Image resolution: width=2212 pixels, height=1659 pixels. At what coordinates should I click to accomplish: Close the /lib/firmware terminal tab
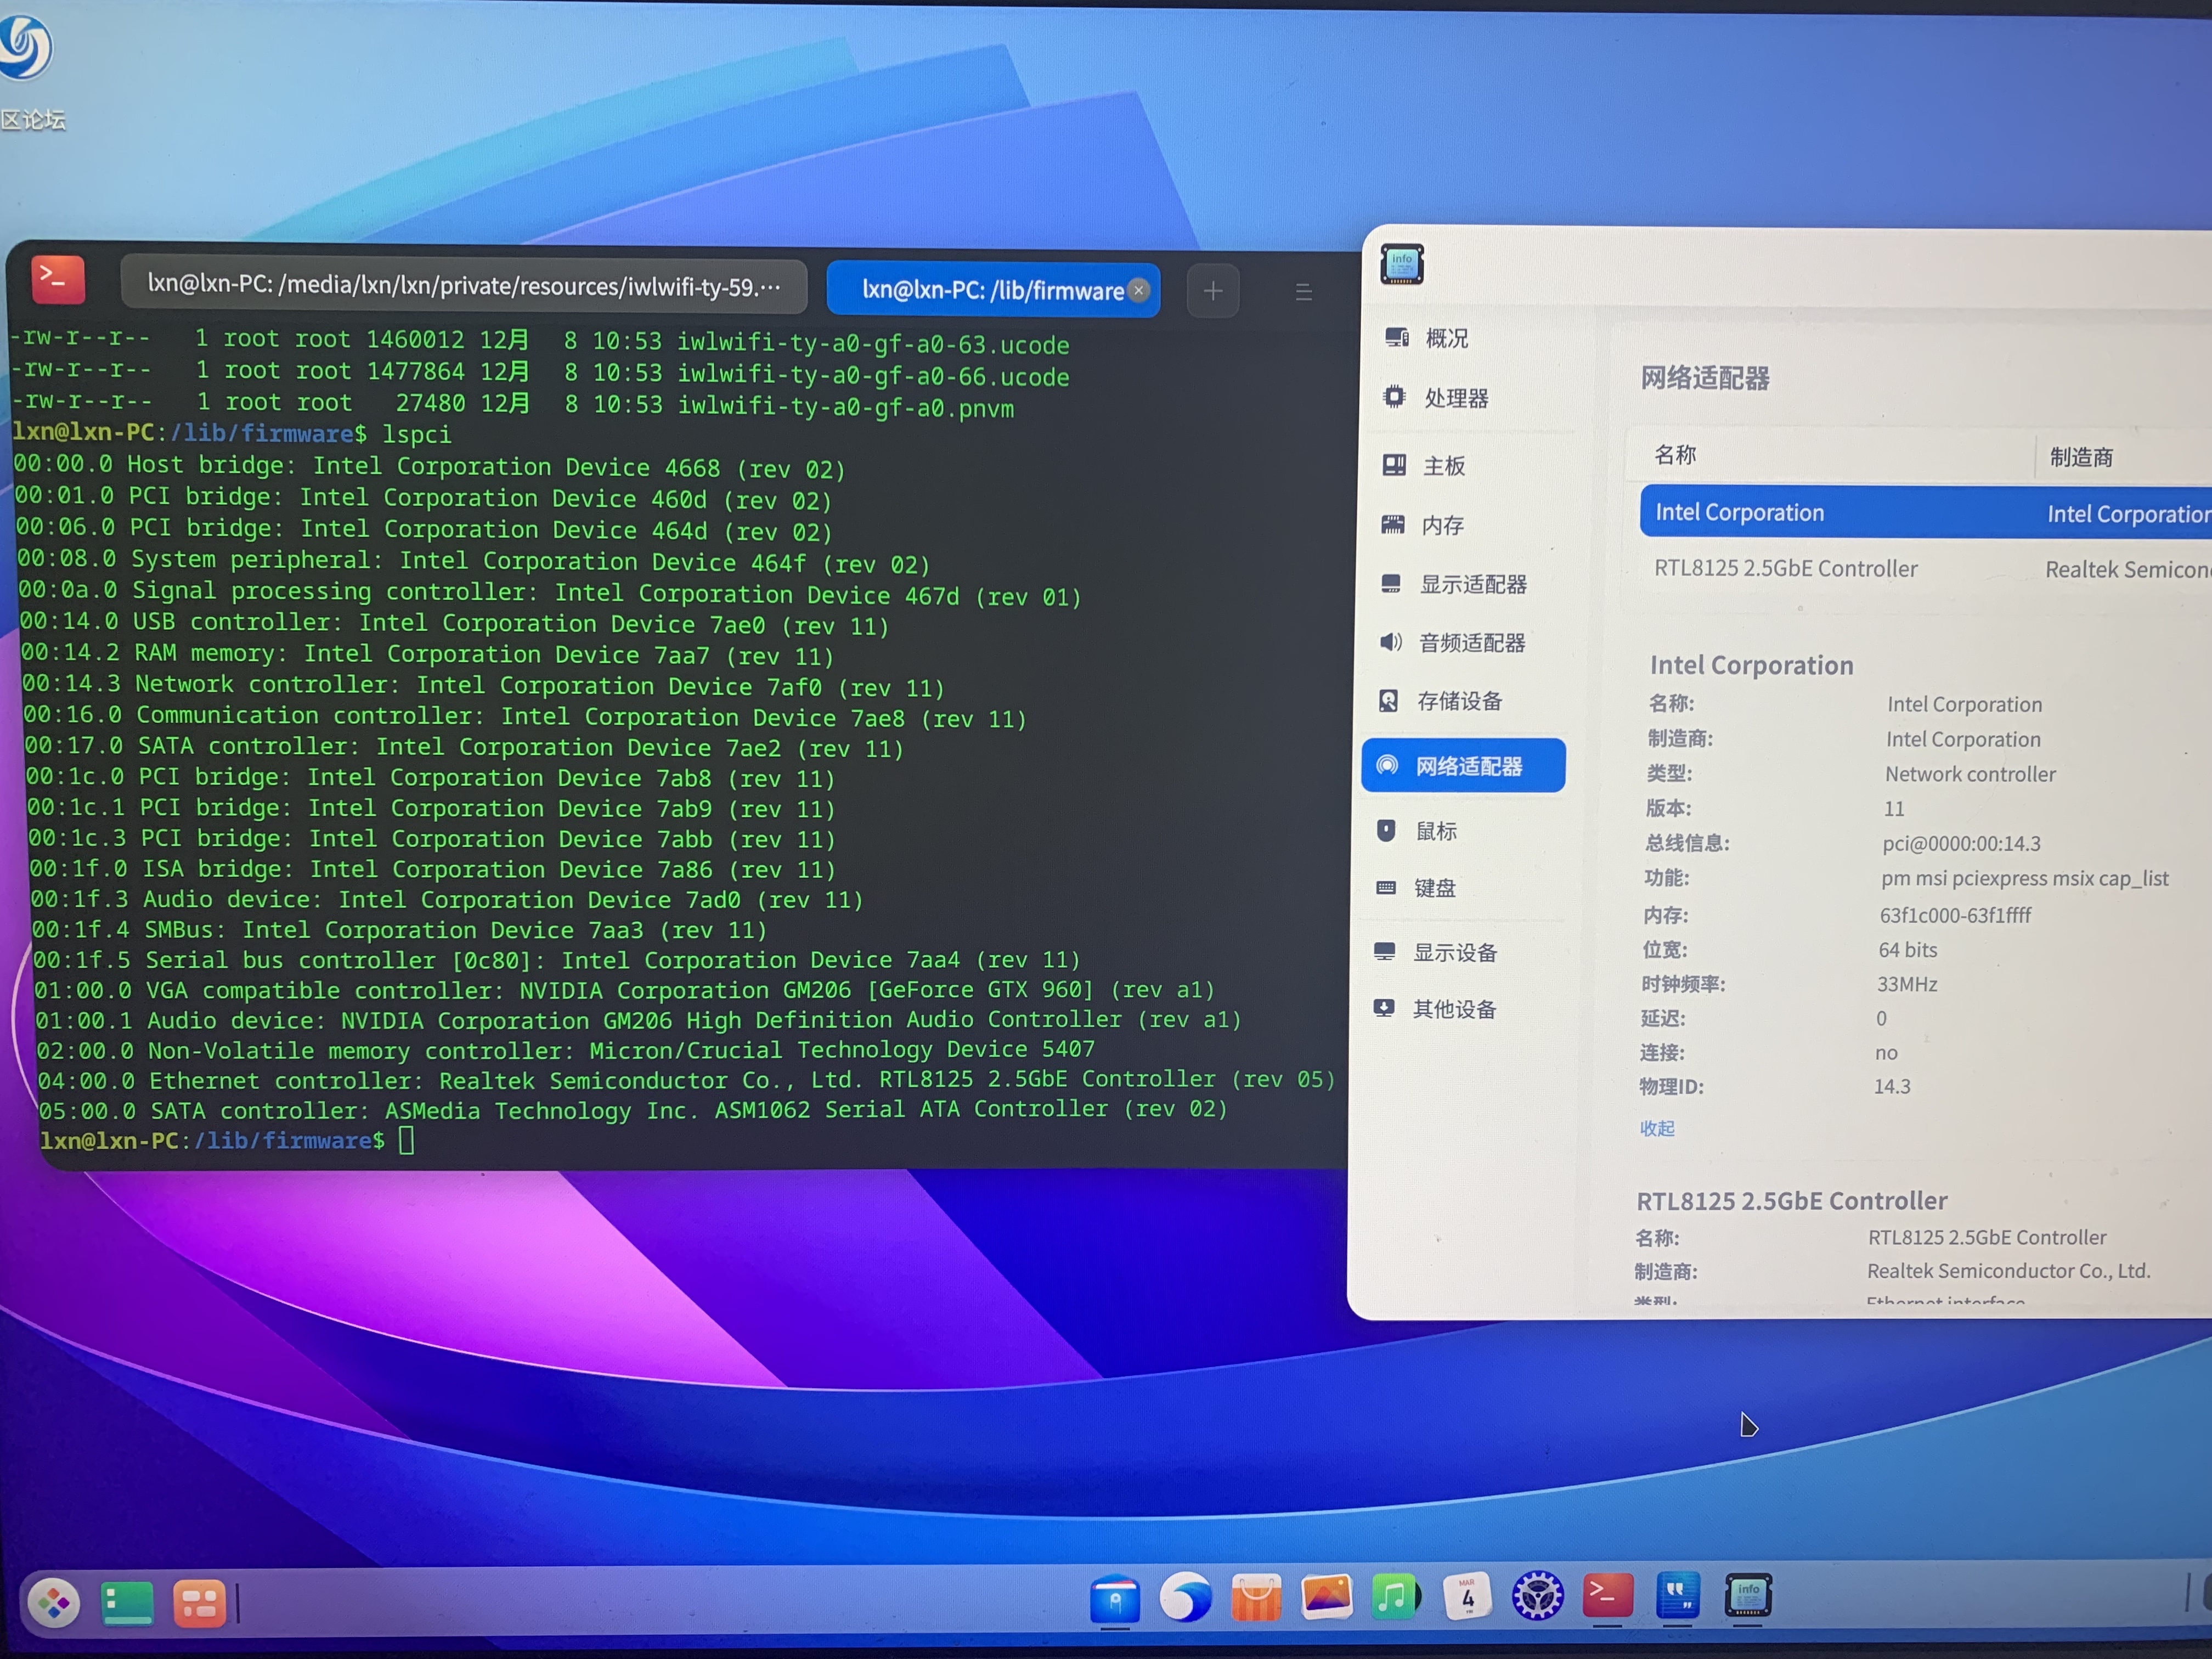[x=1138, y=290]
